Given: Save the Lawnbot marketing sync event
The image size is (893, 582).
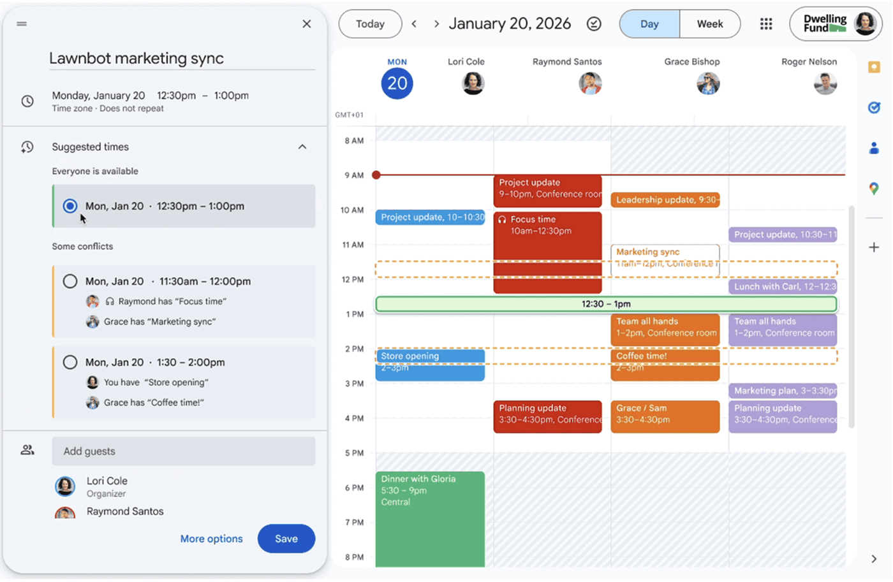Looking at the screenshot, I should [286, 539].
